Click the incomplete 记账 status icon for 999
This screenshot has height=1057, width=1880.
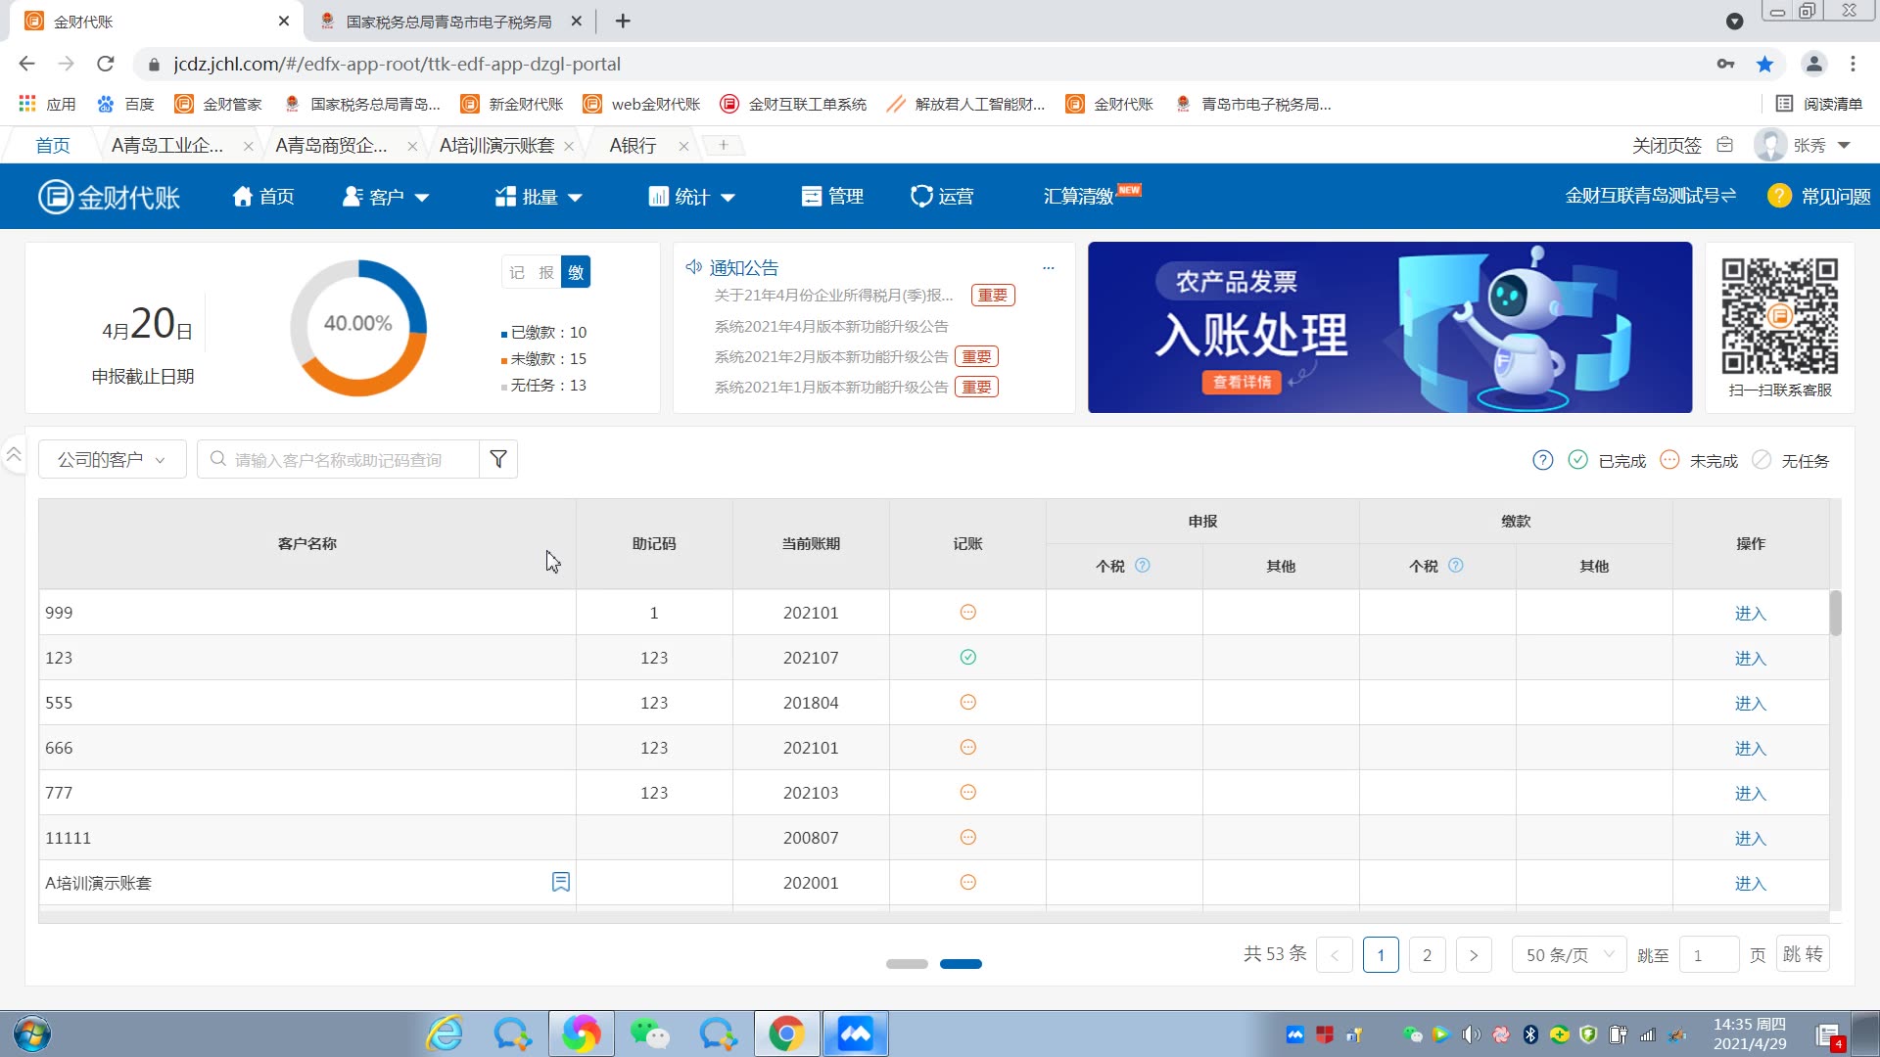click(967, 612)
